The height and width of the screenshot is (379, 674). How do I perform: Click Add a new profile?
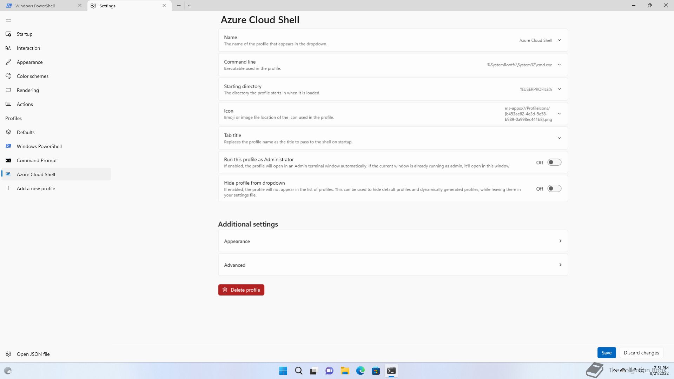tap(56, 188)
